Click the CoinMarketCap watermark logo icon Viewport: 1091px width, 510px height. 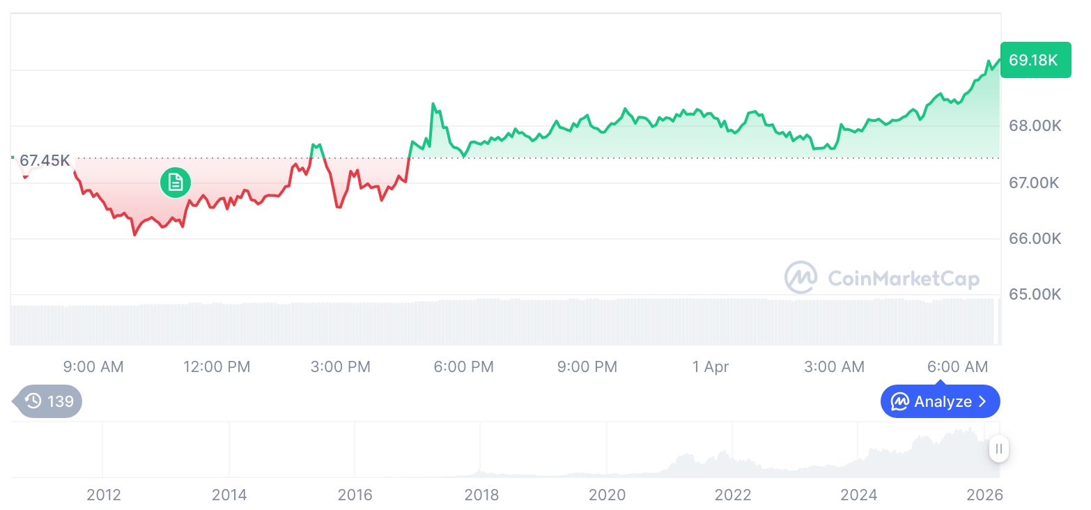pyautogui.click(x=801, y=278)
